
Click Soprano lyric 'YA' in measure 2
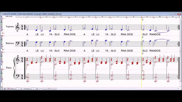coord(51,34)
